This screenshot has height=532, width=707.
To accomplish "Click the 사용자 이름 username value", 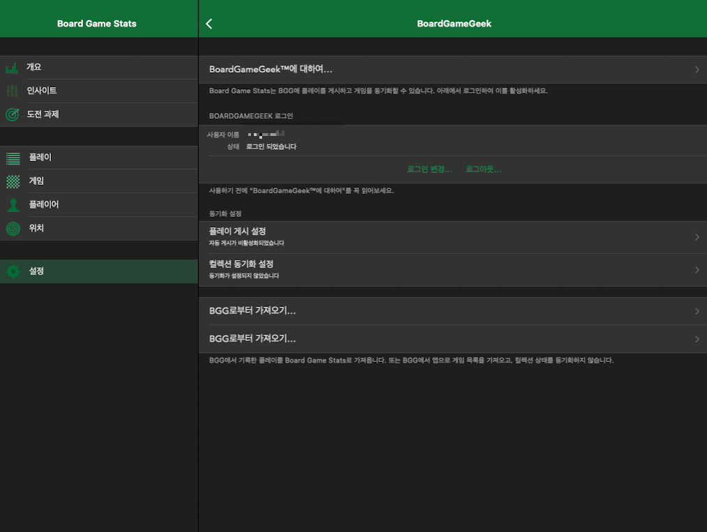I will click(x=266, y=135).
